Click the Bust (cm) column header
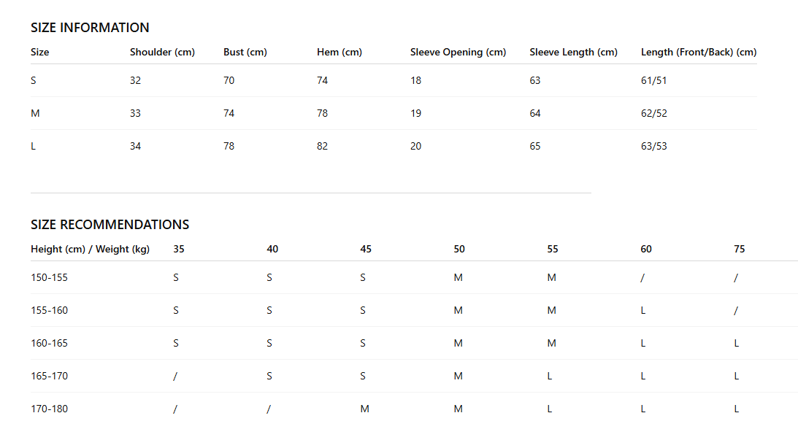 click(x=245, y=52)
